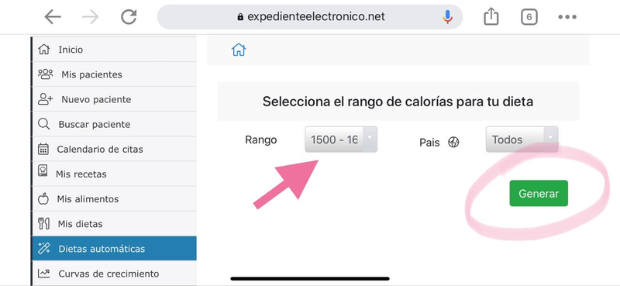
Task: Open the browser share icon
Action: tap(491, 17)
